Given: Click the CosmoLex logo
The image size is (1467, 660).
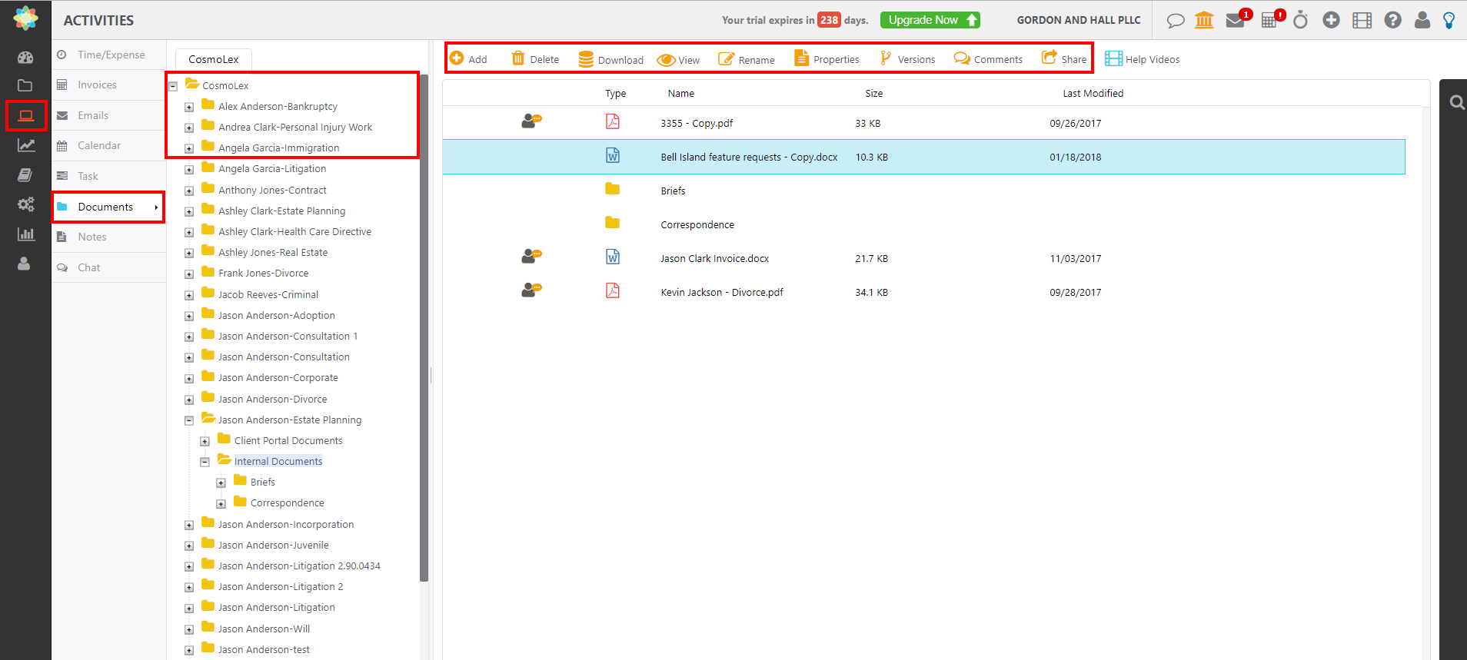Looking at the screenshot, I should point(25,18).
